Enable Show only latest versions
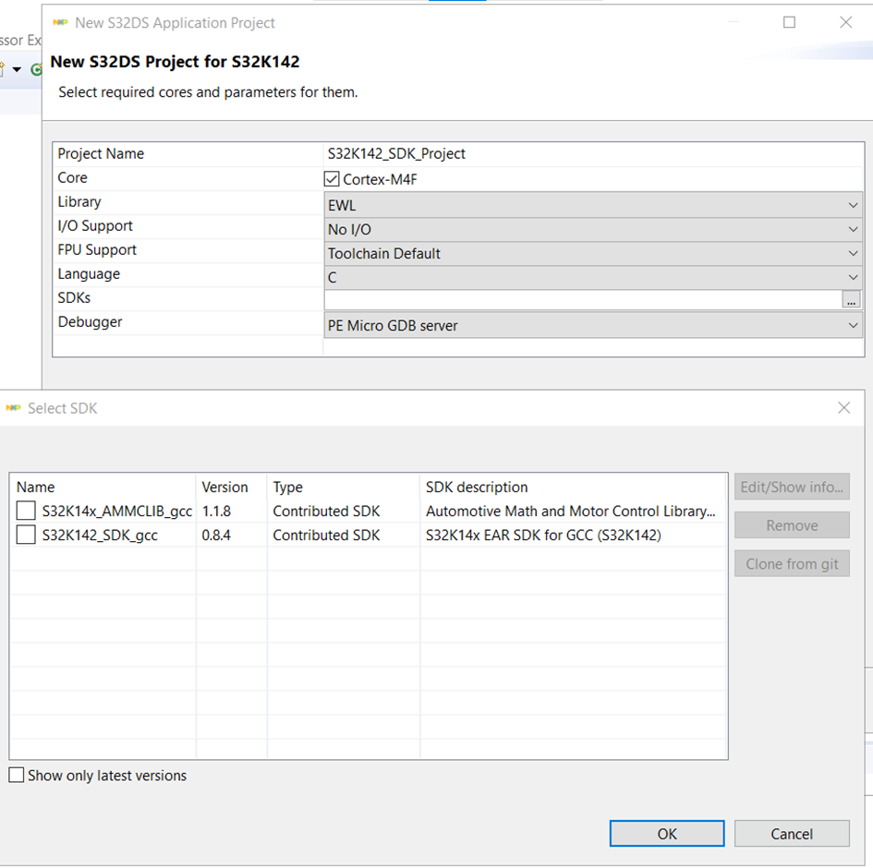This screenshot has width=873, height=868. point(17,776)
